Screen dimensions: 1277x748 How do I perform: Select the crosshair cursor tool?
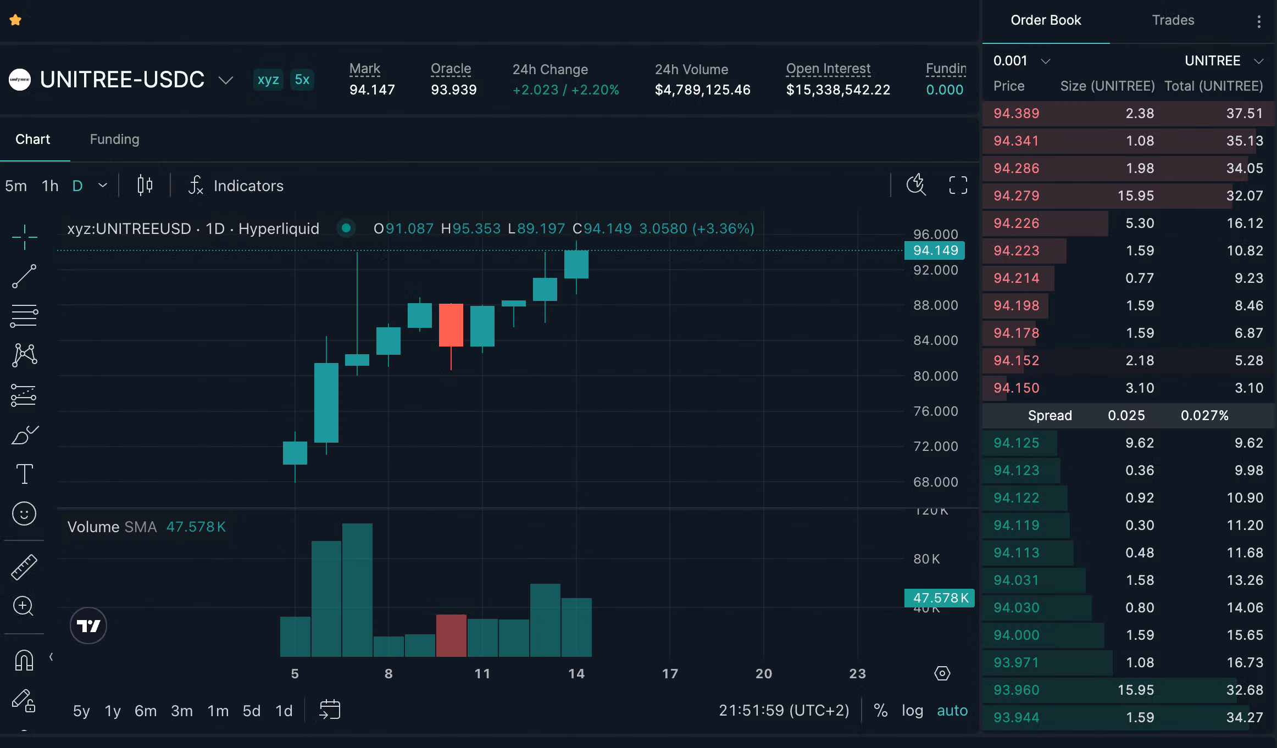tap(24, 237)
